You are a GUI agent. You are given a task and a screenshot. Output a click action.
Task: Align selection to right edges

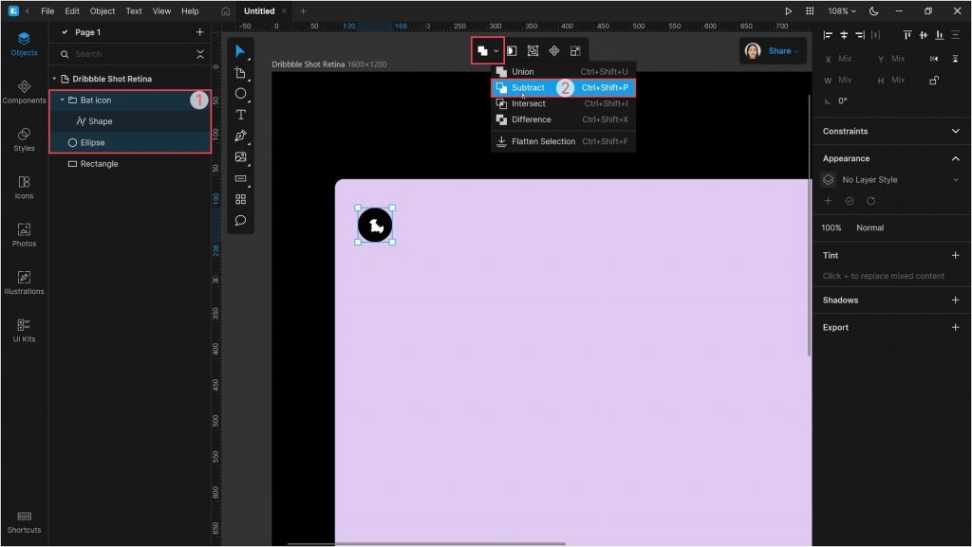pos(860,35)
